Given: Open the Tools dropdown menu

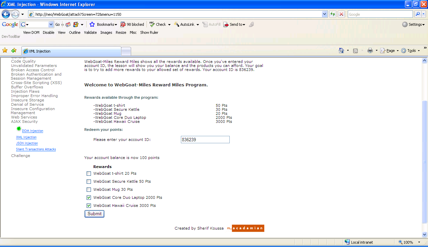Looking at the screenshot, I should (x=411, y=51).
